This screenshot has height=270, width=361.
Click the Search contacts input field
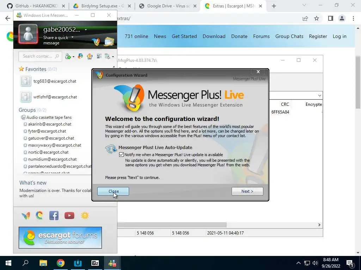(x=40, y=56)
